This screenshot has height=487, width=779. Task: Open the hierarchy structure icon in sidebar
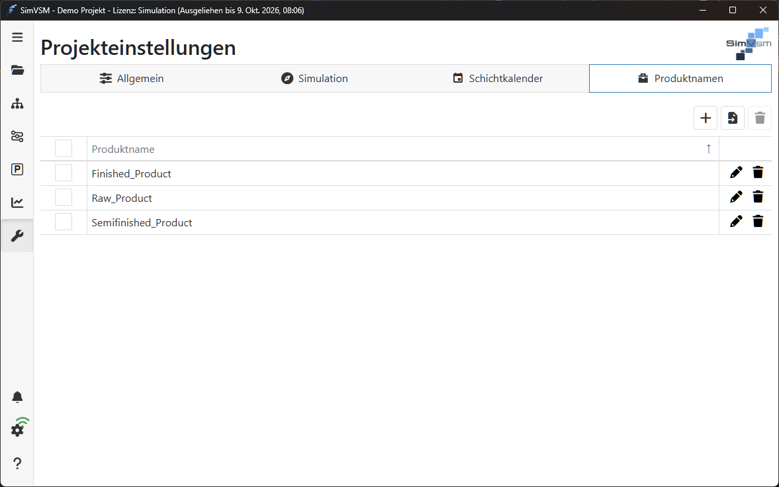point(17,103)
